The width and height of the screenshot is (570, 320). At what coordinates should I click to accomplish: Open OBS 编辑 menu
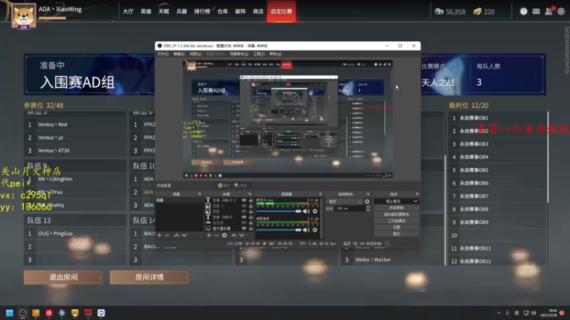pos(179,54)
